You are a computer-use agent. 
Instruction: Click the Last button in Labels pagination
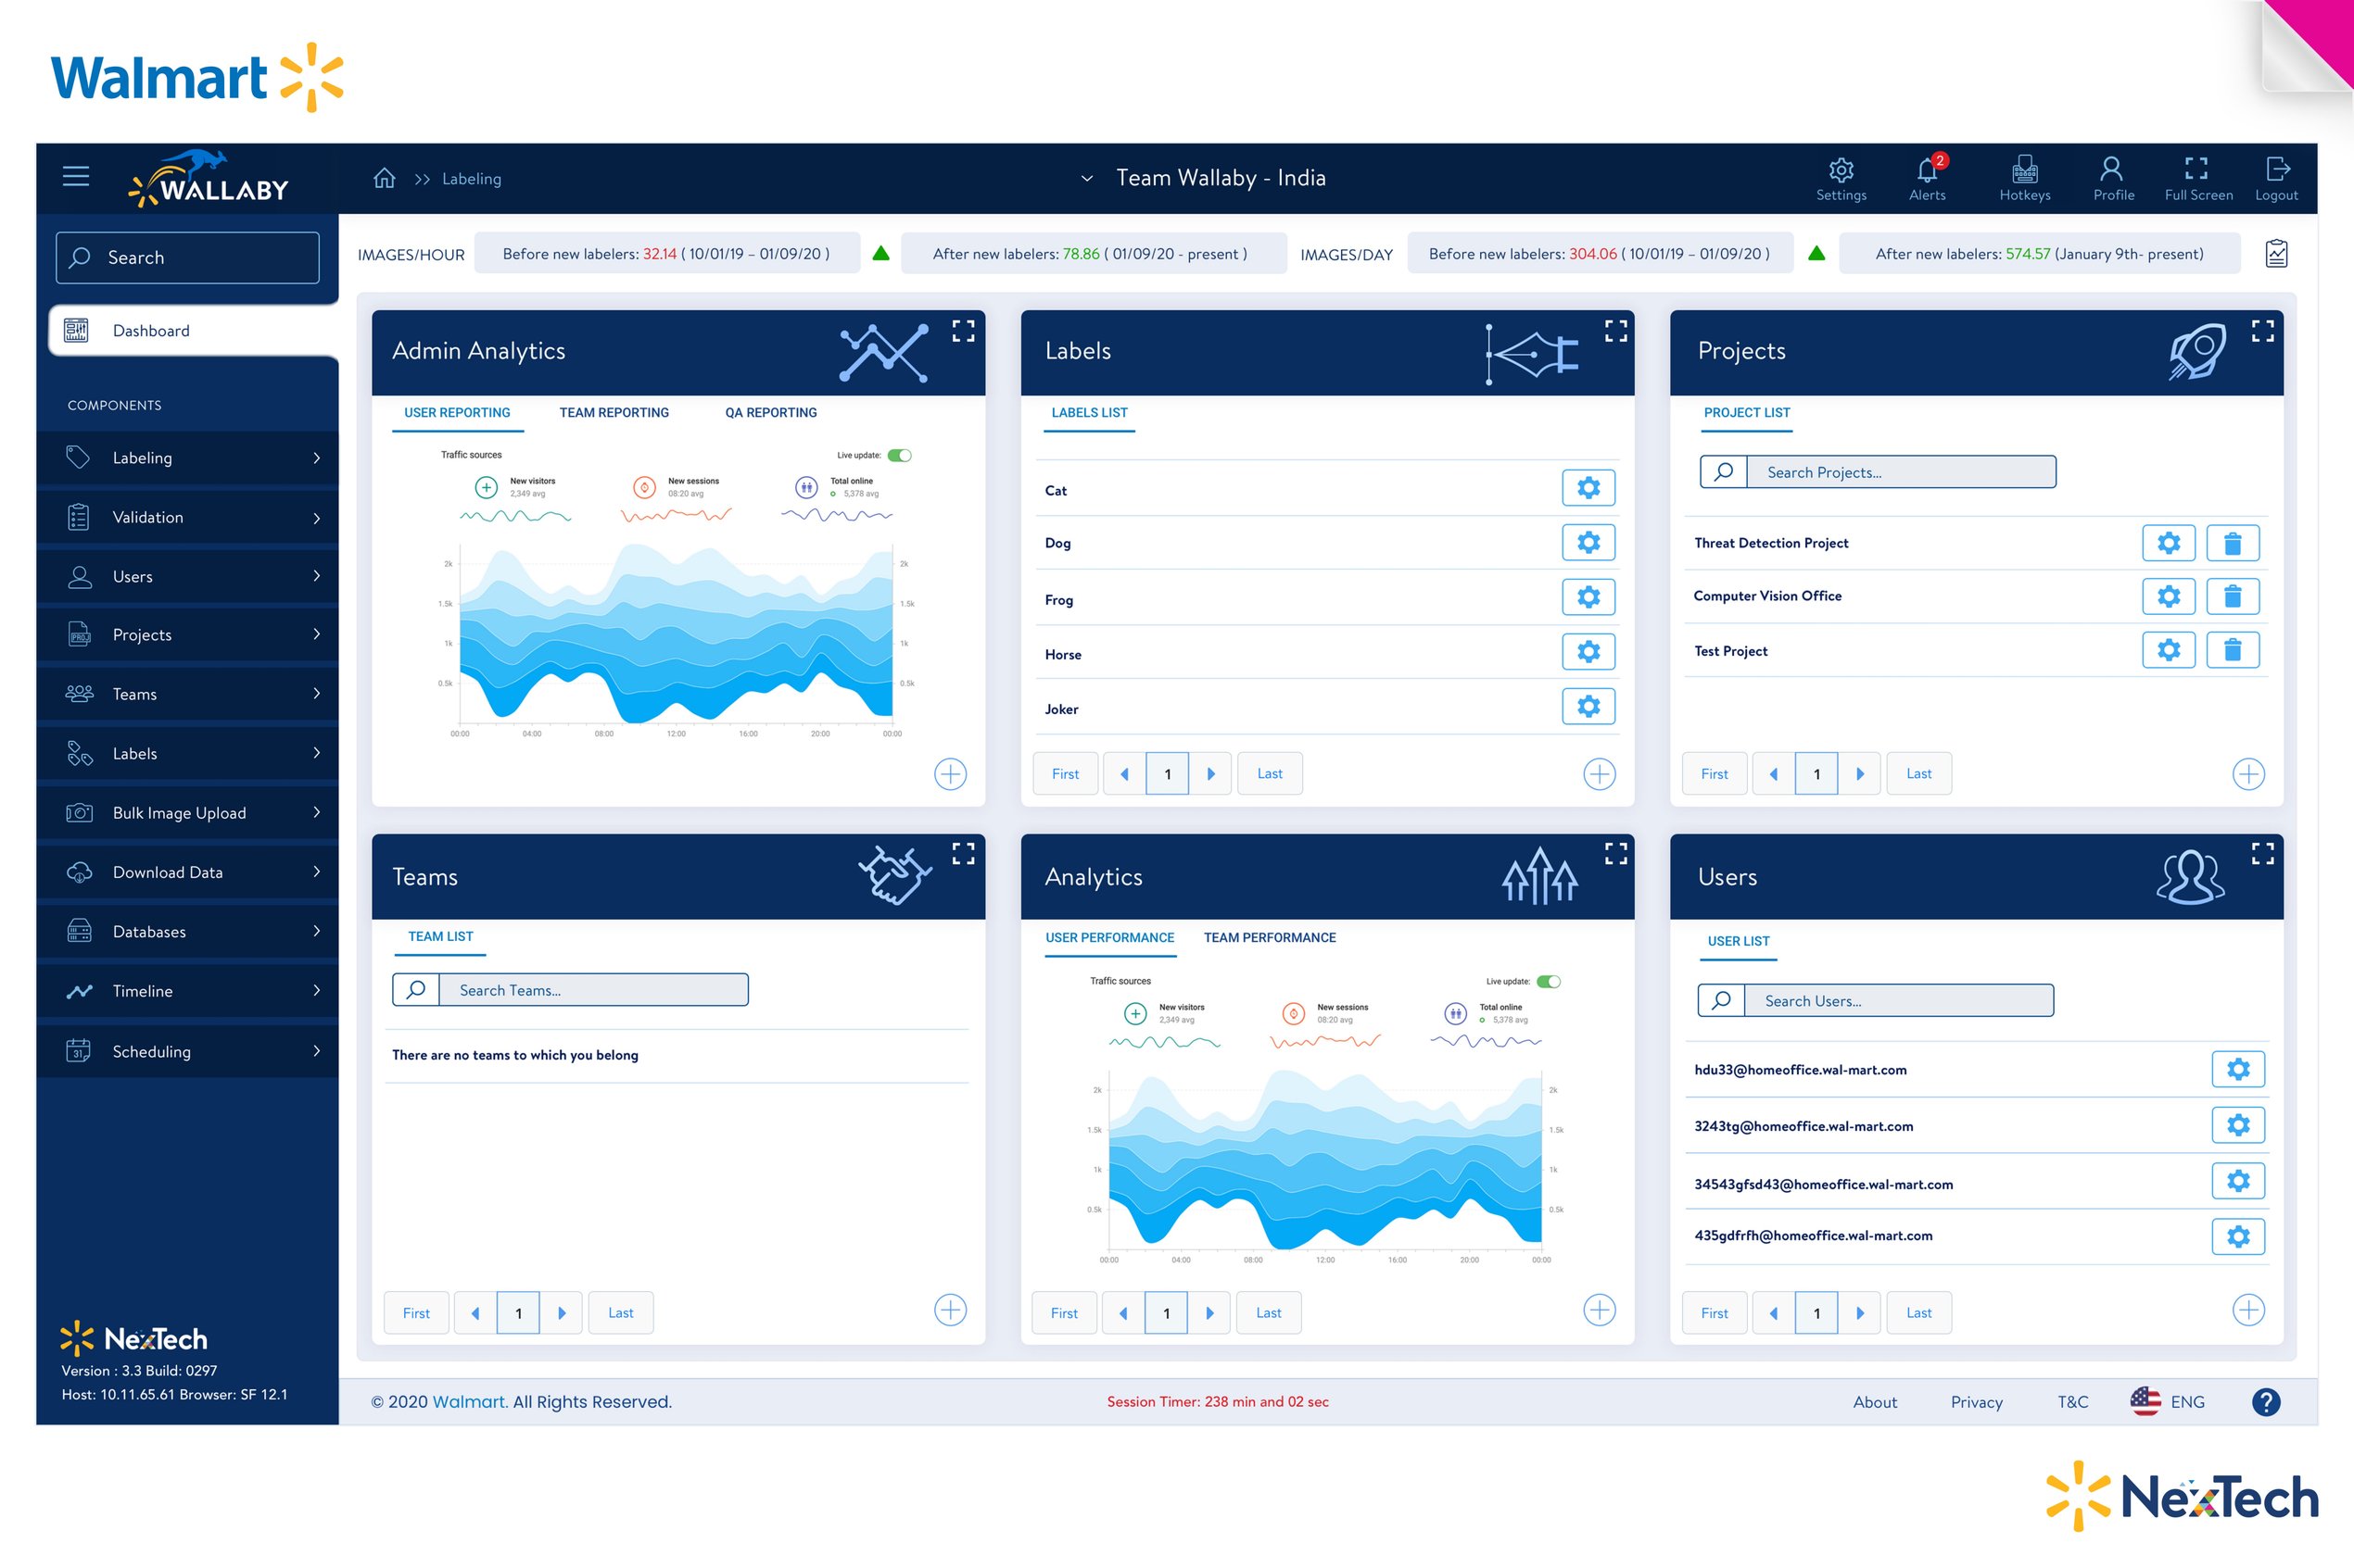pyautogui.click(x=1270, y=774)
